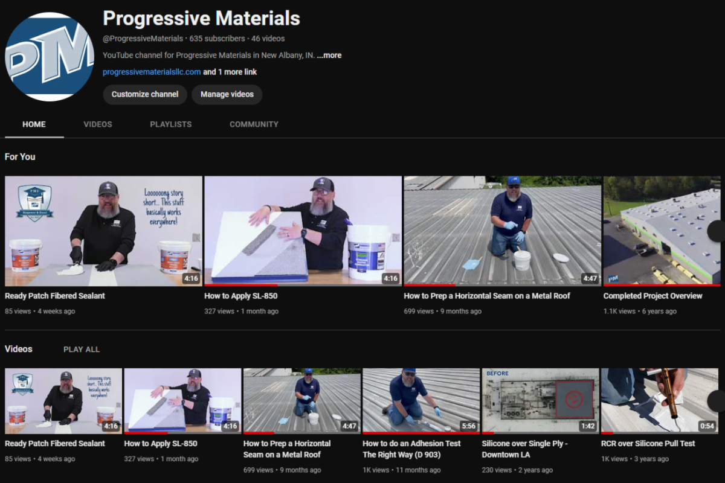Click 'RCR over Silicone Pull Test' title
Viewport: 725px width, 483px height.
point(648,443)
